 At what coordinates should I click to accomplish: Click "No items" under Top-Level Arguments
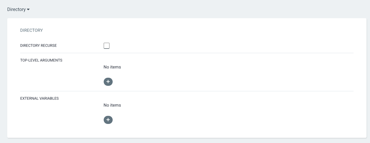coord(112,67)
